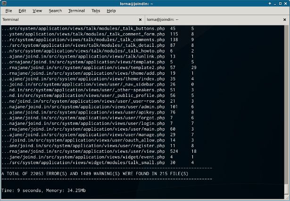Click the _talk_detail.php line
Viewport: 290px width, 201px height.
pos(98,45)
